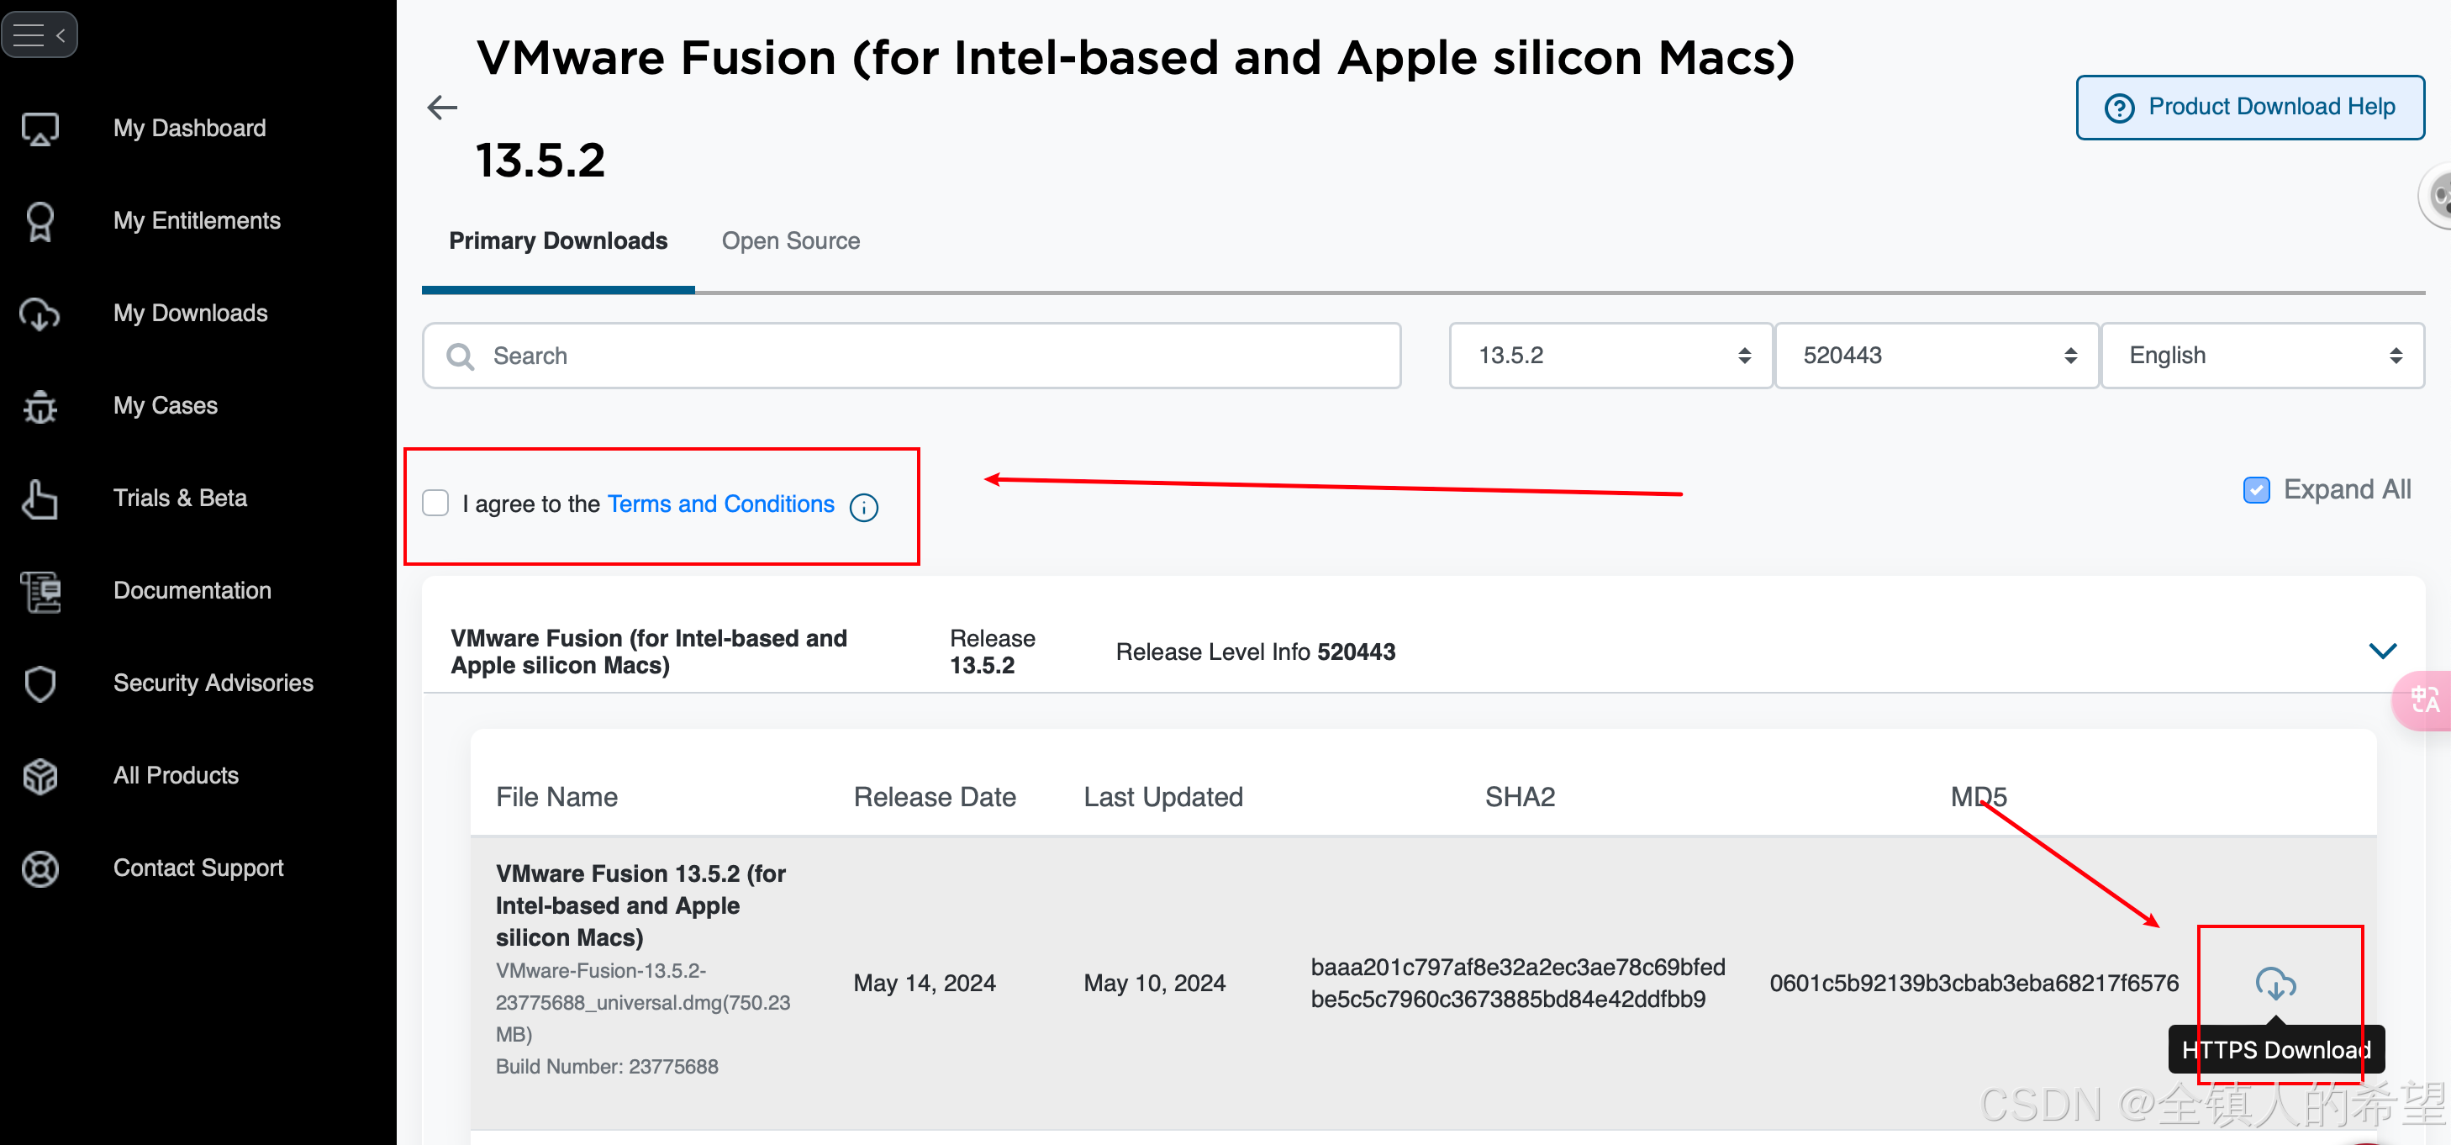2451x1145 pixels.
Task: Open Trials & Beta menu item
Action: click(180, 498)
